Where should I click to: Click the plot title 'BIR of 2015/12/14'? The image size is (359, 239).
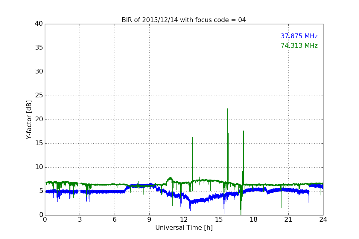[x=184, y=20]
